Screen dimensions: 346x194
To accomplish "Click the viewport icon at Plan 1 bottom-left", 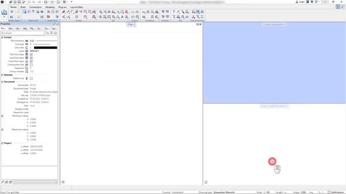I will pyautogui.click(x=63, y=182).
